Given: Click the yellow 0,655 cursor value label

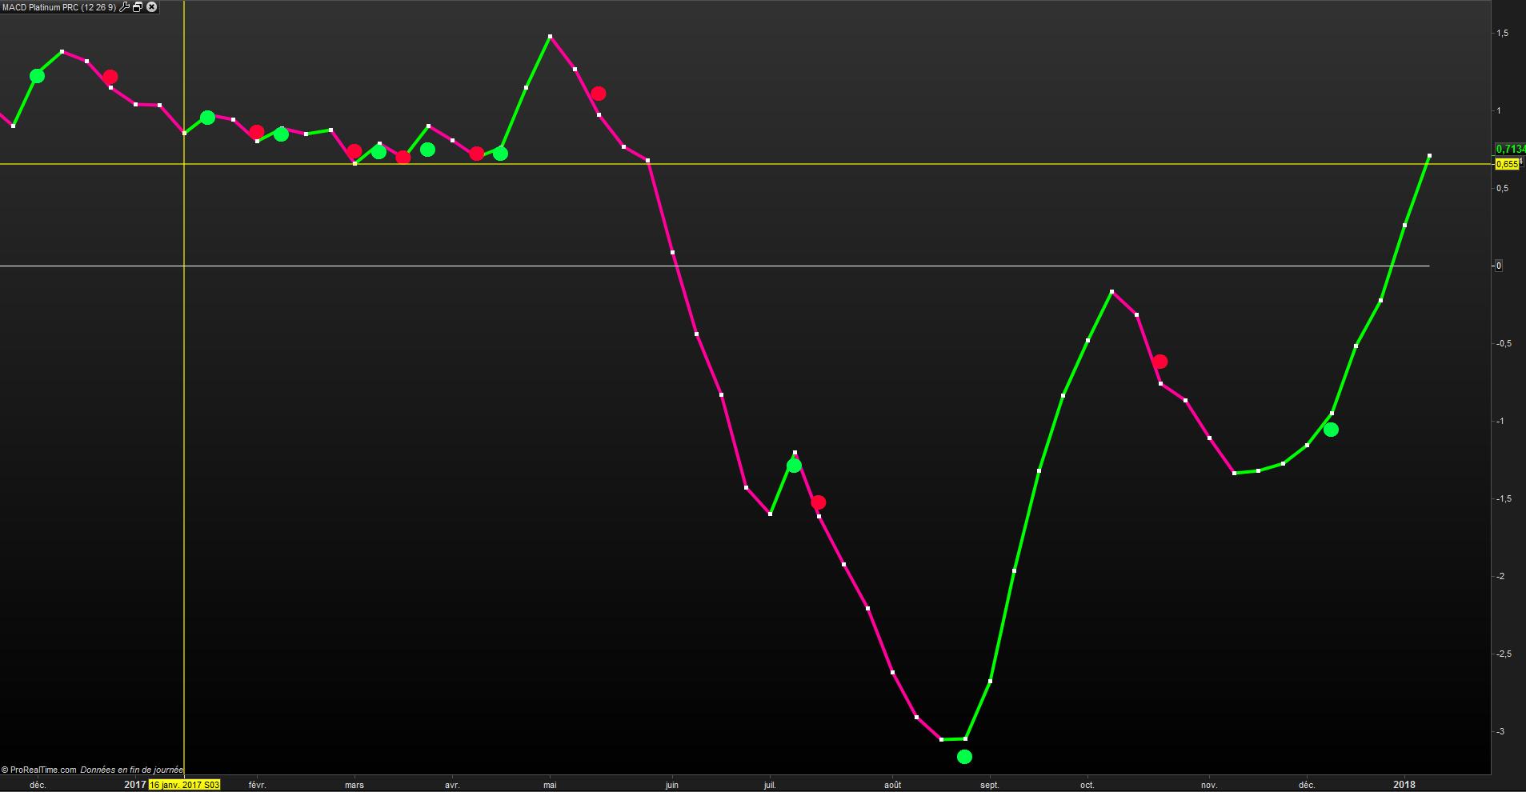Looking at the screenshot, I should click(x=1507, y=164).
